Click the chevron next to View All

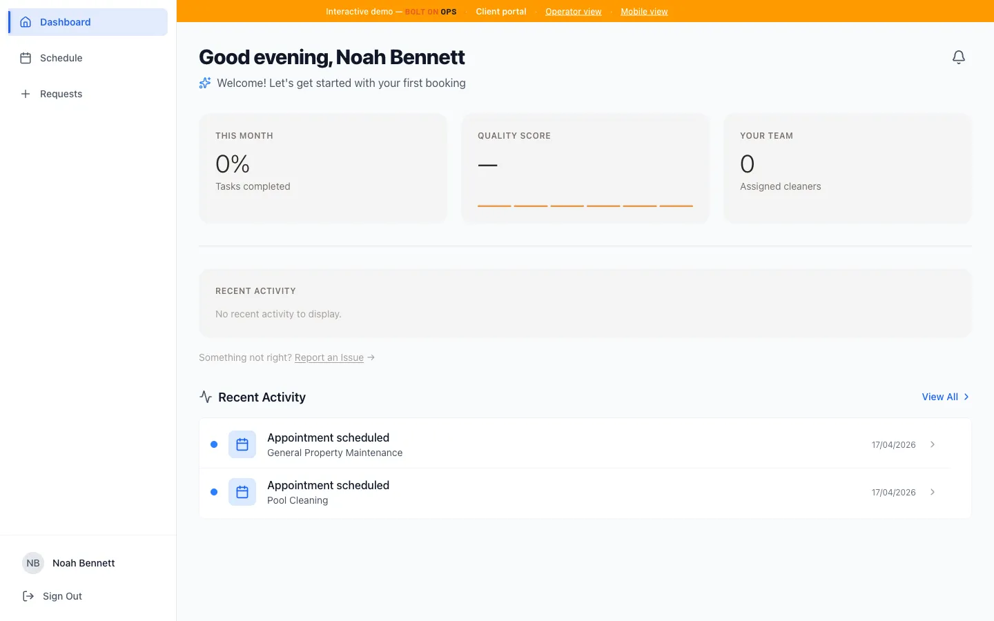966,397
